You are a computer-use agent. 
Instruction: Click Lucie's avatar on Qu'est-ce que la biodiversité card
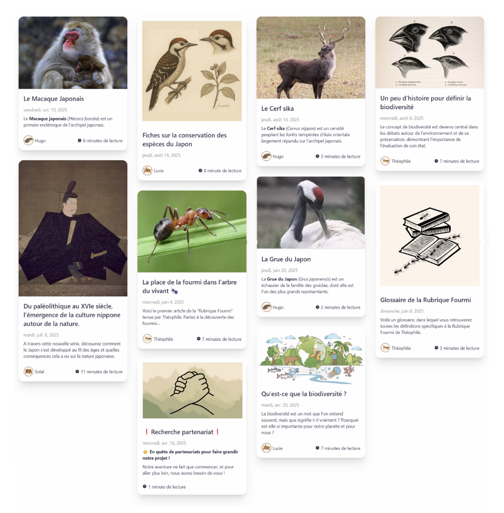pyautogui.click(x=266, y=448)
